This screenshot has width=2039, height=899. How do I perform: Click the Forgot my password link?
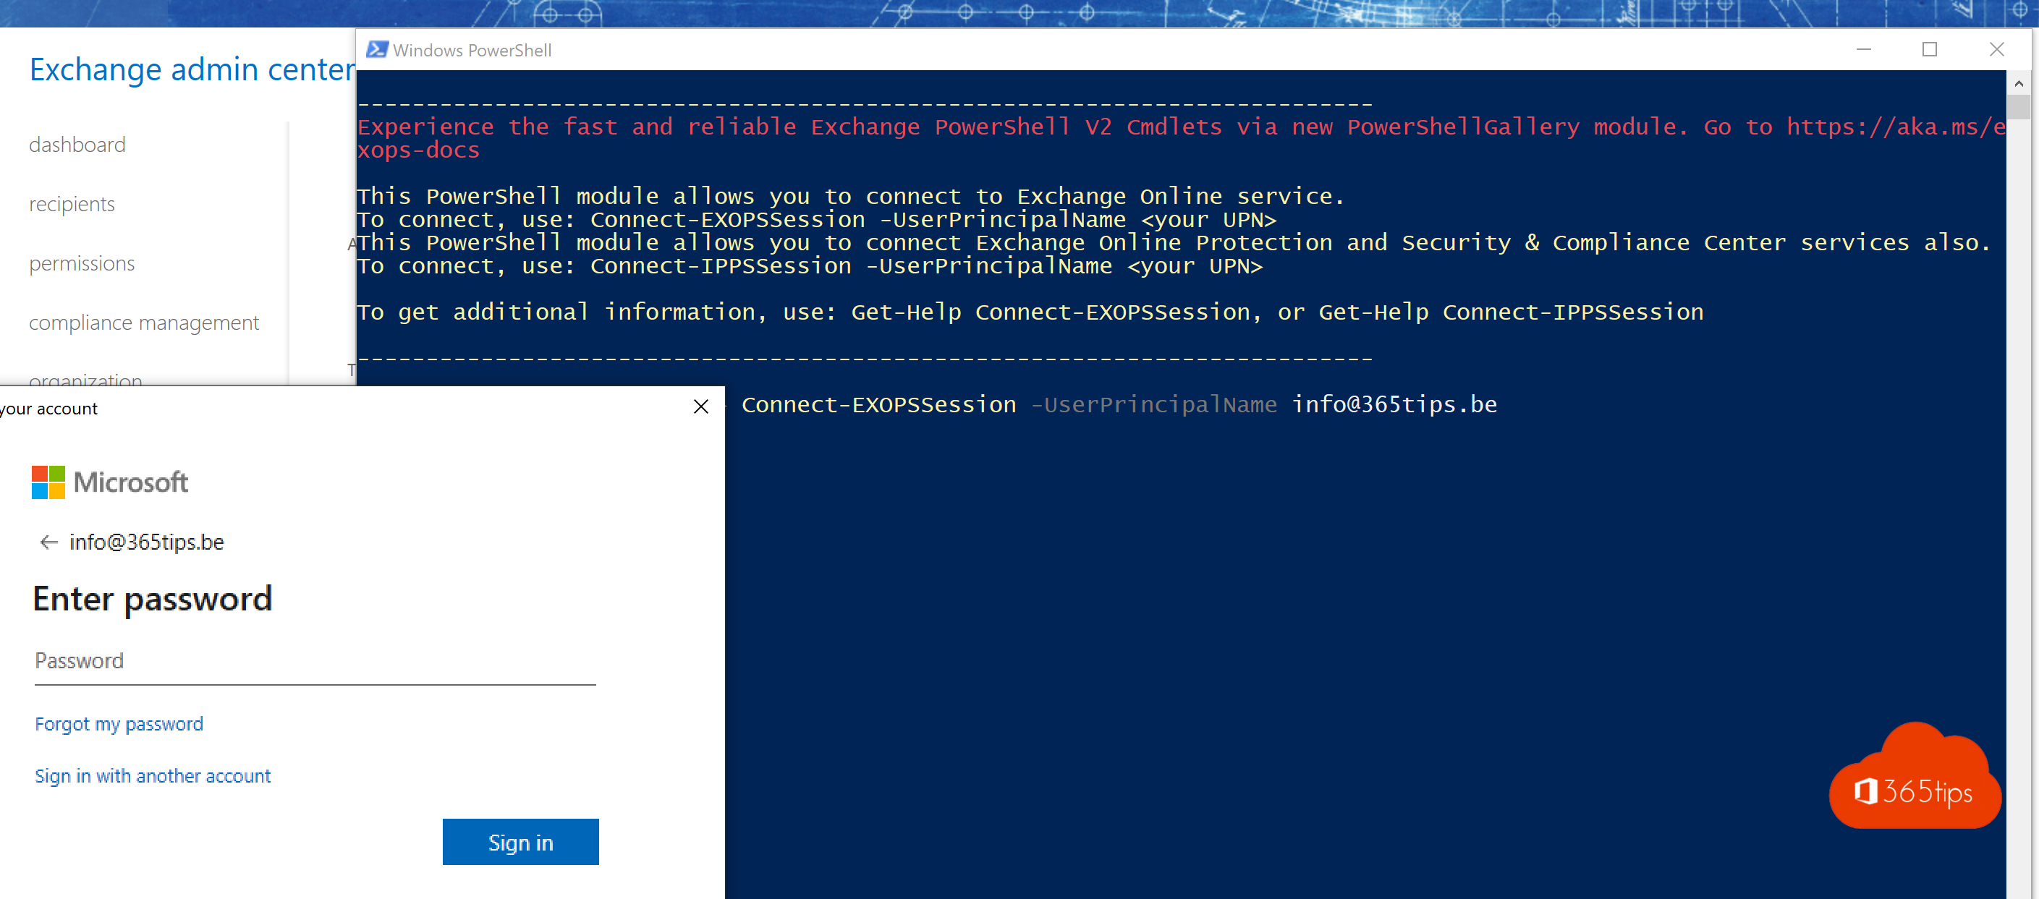pyautogui.click(x=119, y=723)
